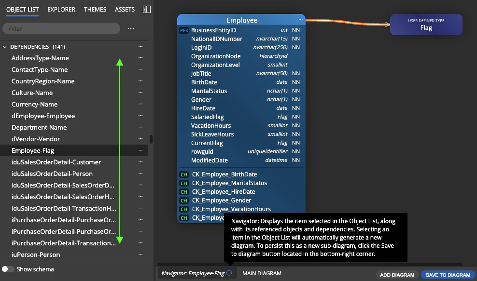Open ellipsis menu for Department-Name

click(x=140, y=127)
